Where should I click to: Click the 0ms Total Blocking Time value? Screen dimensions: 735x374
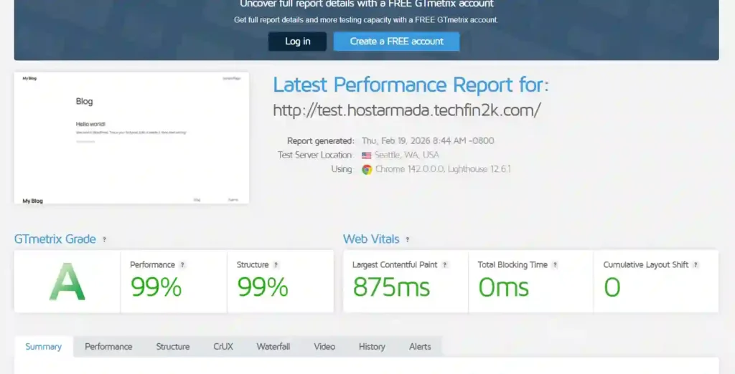pyautogui.click(x=503, y=287)
